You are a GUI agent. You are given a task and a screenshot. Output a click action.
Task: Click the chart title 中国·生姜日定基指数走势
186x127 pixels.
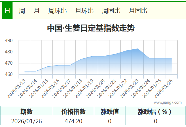click(x=91, y=28)
